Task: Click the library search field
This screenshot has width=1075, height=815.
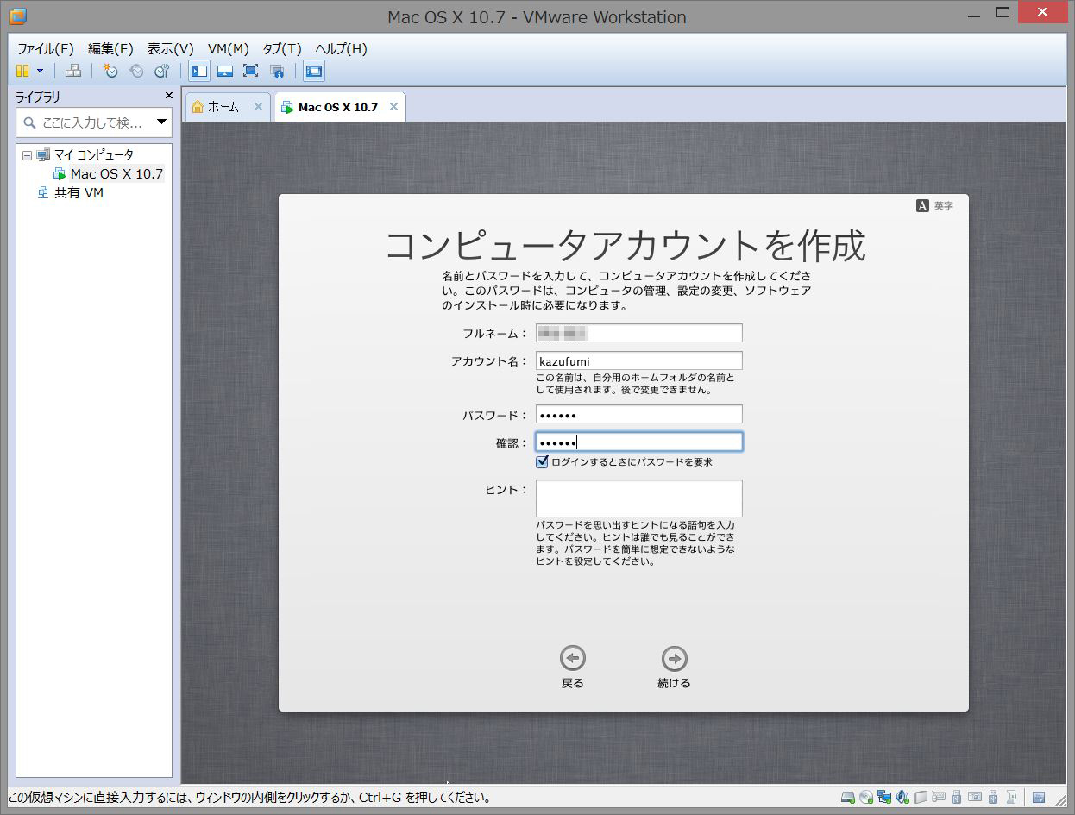Action: (x=94, y=122)
